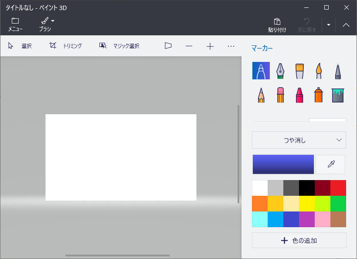Screen dimensions: 357x259
Task: Open the ブラシ brushes tab
Action: [x=45, y=24]
